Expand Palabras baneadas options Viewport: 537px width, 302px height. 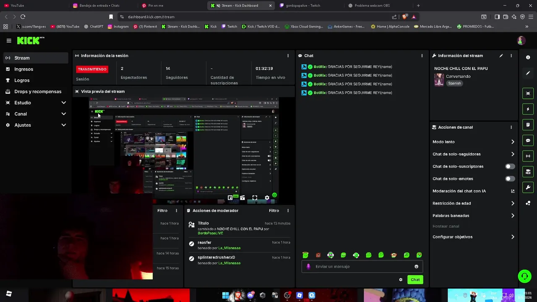512,216
